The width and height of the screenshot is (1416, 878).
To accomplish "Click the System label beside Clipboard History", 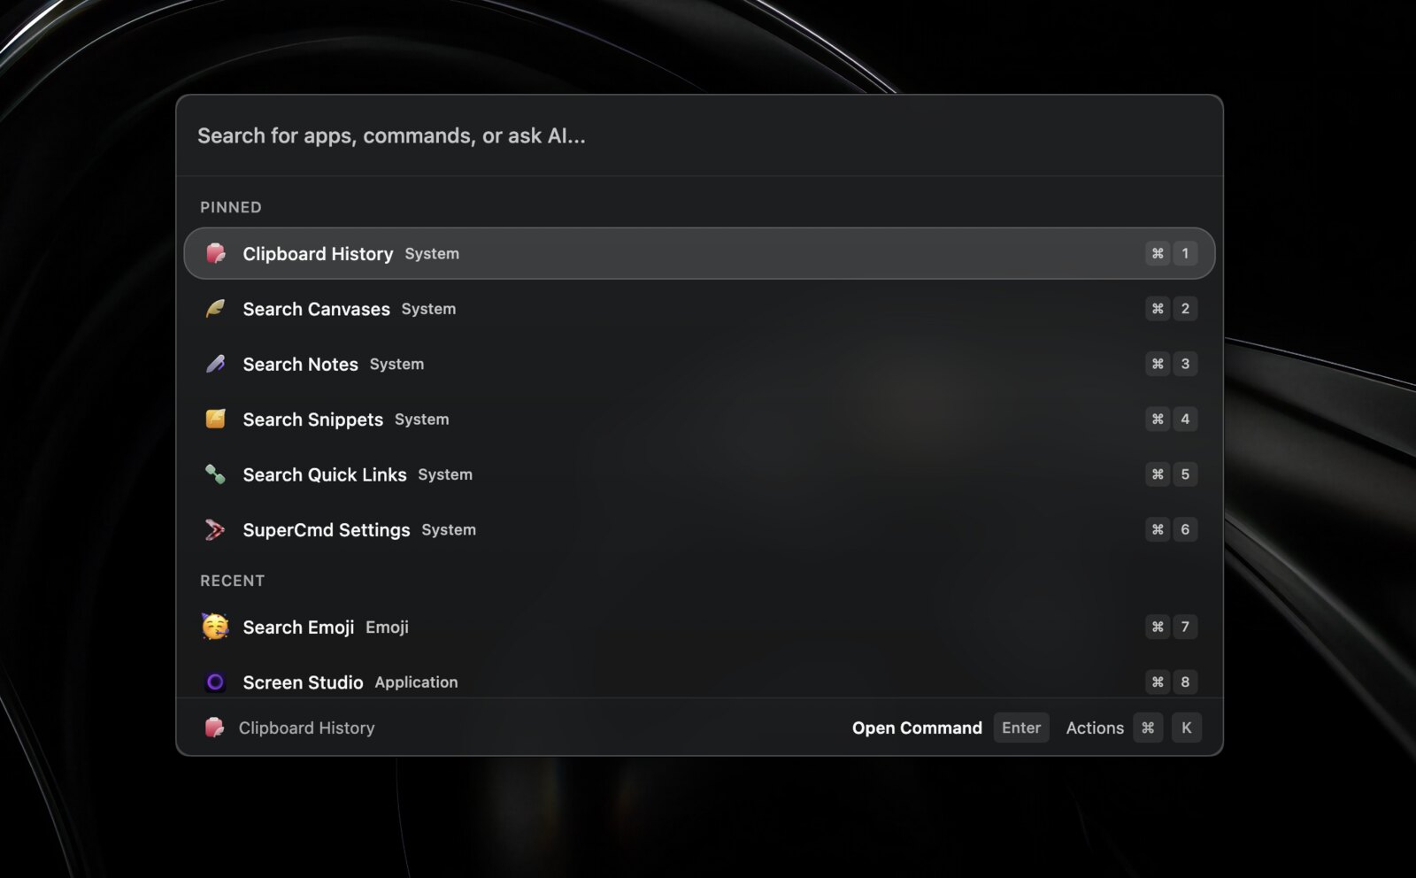I will pyautogui.click(x=432, y=253).
